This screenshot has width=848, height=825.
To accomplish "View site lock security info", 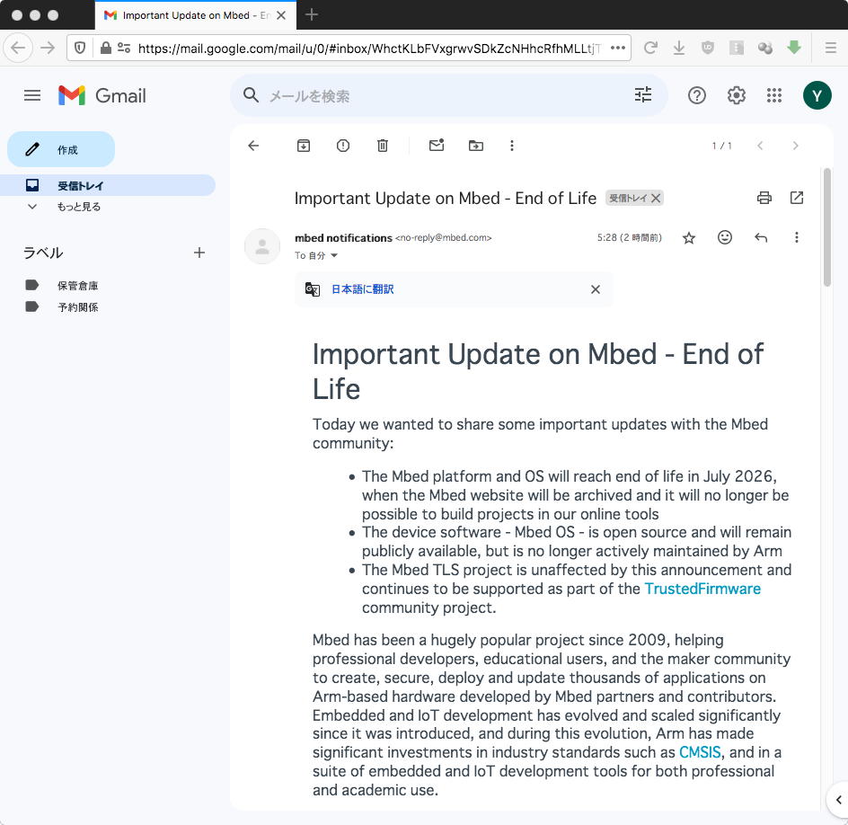I will (106, 49).
